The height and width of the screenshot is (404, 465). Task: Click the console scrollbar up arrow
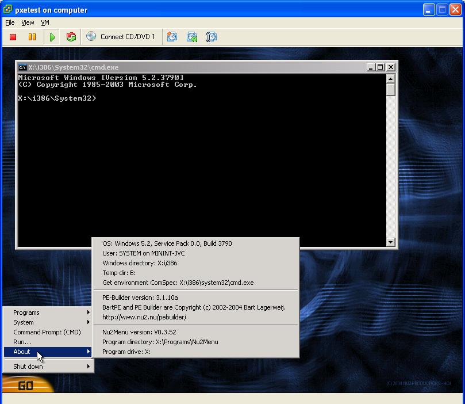click(390, 79)
